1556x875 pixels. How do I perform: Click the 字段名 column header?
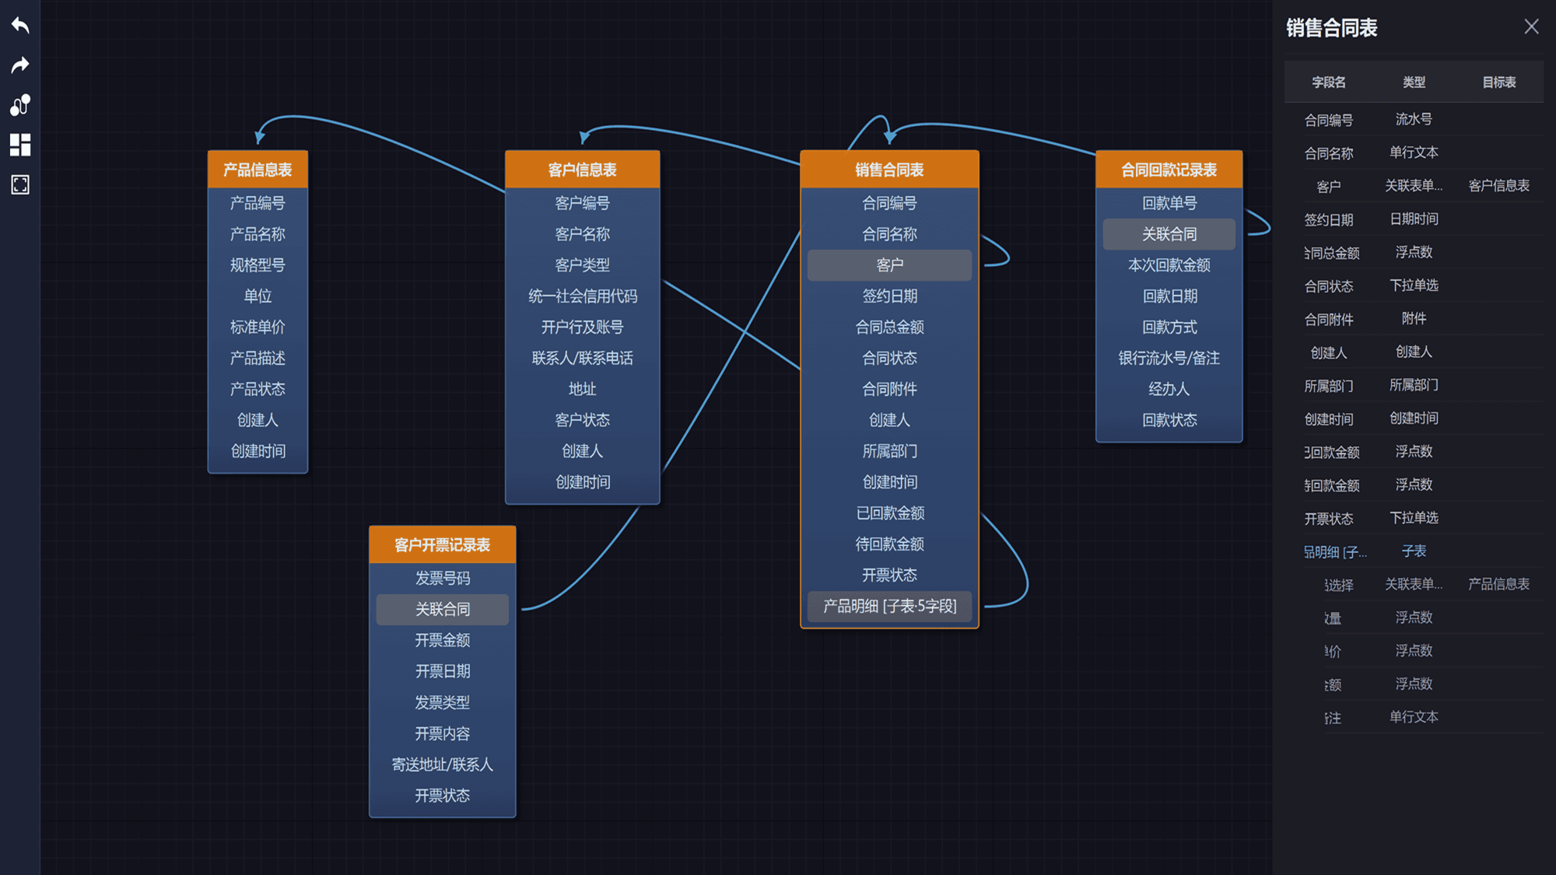(x=1328, y=82)
